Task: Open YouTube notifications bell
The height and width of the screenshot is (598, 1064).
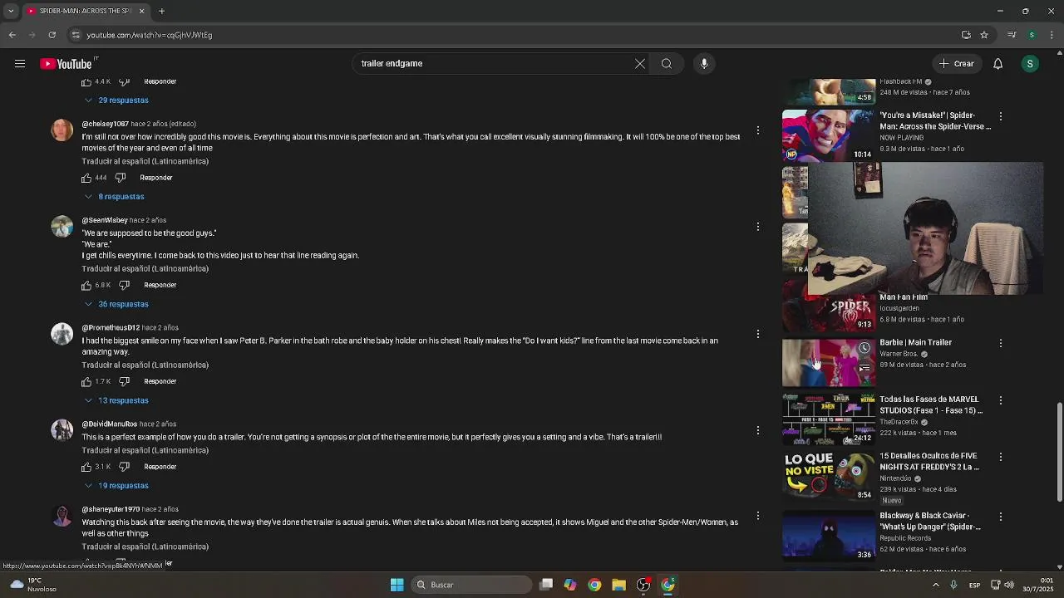Action: click(998, 64)
